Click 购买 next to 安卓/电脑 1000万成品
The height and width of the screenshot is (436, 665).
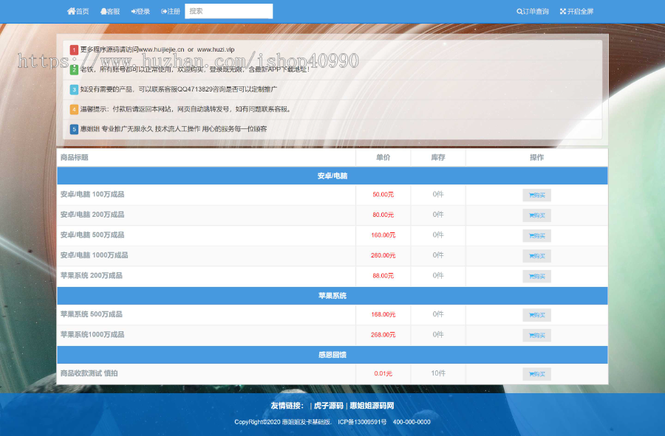tap(536, 256)
